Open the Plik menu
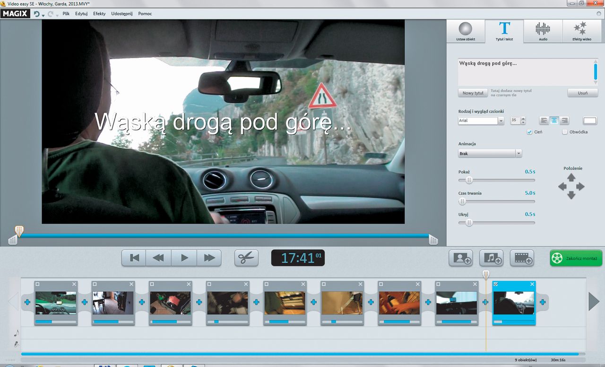This screenshot has width=605, height=367. [66, 14]
